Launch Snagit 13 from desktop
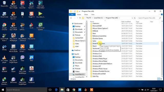 coord(31,15)
